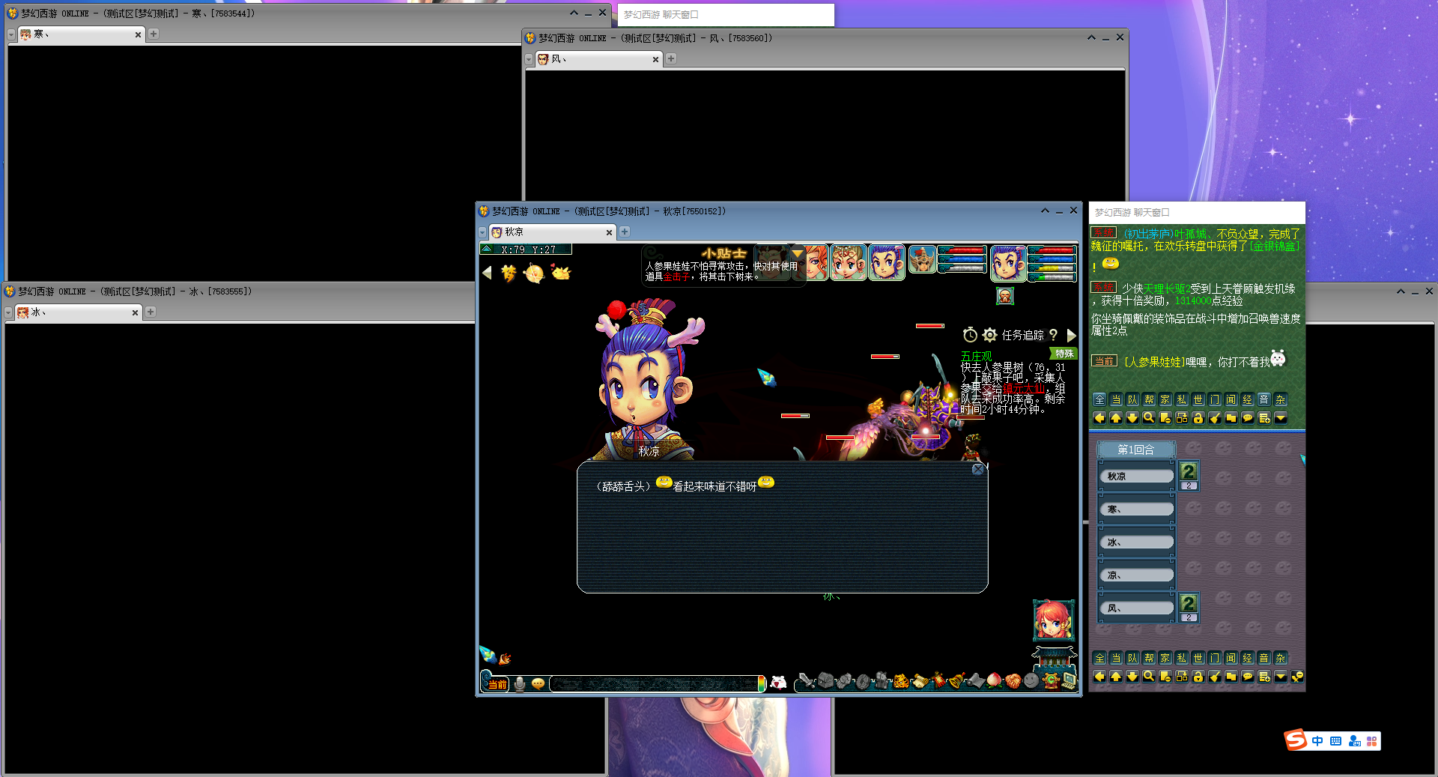Screen dimensions: 1438x777
Task: Toggle microphone voice input in chat bar
Action: point(520,684)
